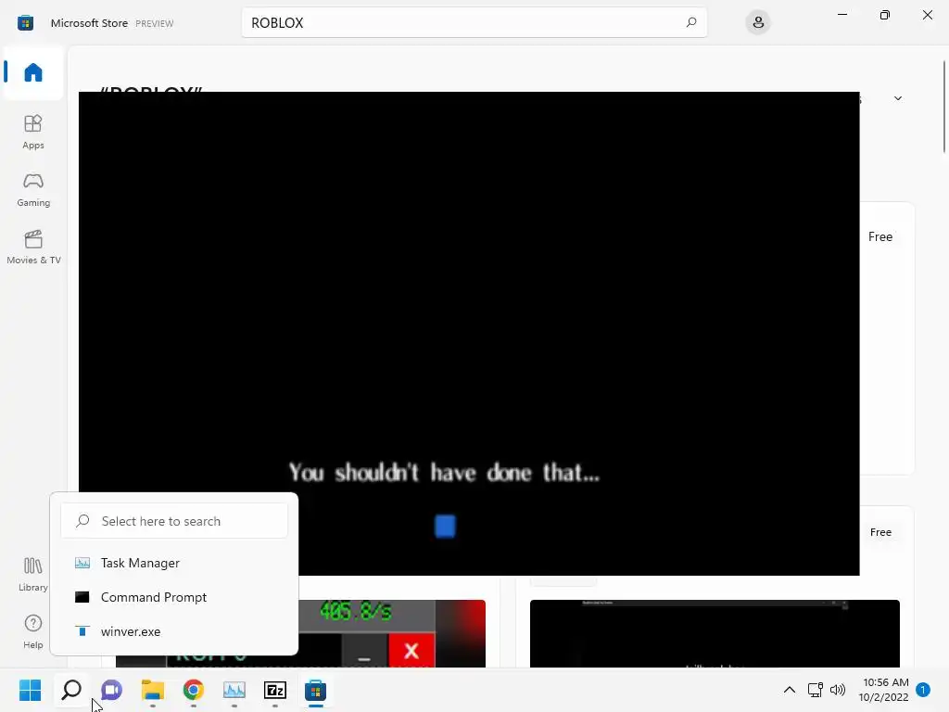Screen dimensions: 949x712
Task: Click the upper Free price label
Action: [x=880, y=236]
